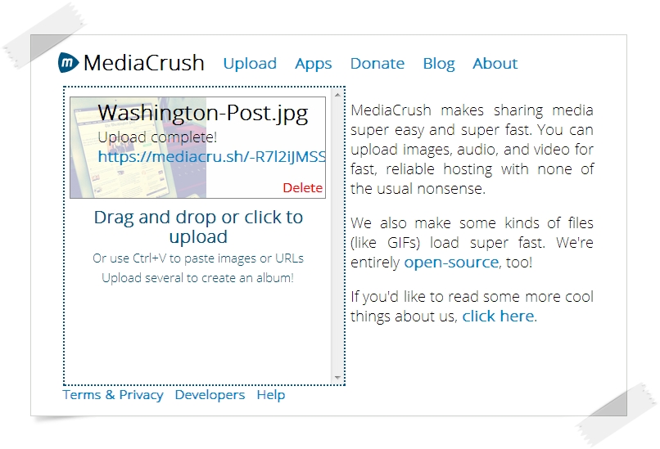Delete the uploaded Washington-Post.jpg
The width and height of the screenshot is (660, 449).
click(x=303, y=187)
